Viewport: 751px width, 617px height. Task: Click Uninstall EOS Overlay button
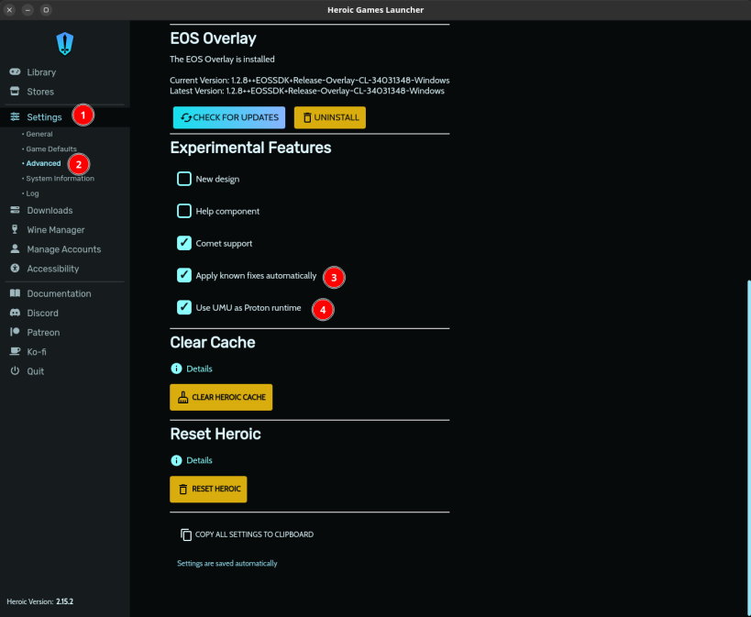point(330,117)
